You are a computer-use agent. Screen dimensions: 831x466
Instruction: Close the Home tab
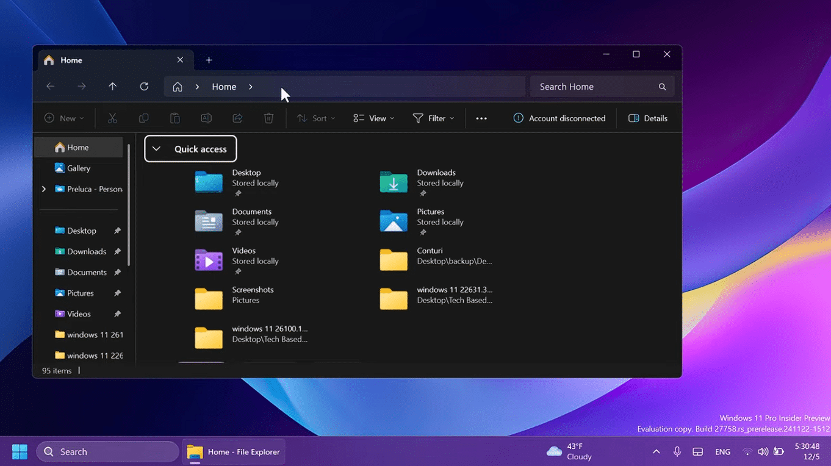180,60
